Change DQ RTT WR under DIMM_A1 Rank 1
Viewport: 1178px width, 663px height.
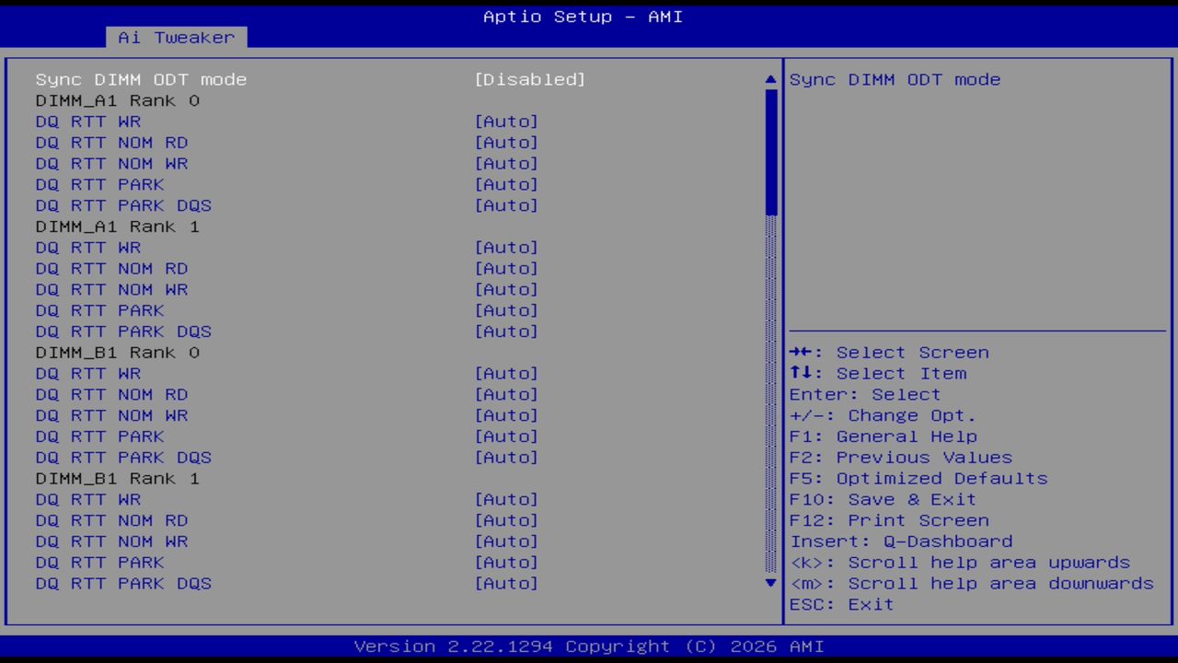tap(88, 247)
